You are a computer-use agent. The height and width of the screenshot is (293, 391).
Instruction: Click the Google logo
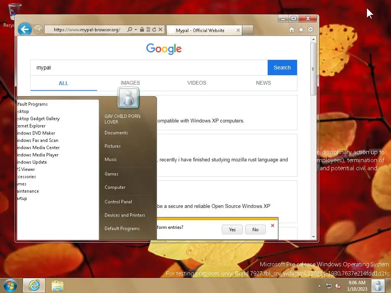coord(164,49)
